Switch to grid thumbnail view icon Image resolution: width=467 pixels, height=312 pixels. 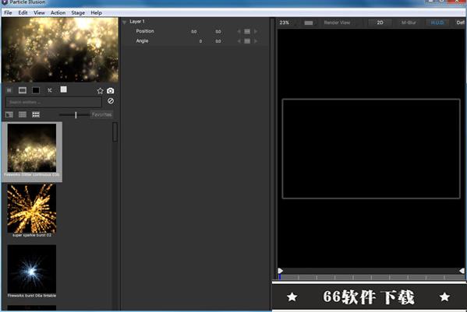[36, 114]
